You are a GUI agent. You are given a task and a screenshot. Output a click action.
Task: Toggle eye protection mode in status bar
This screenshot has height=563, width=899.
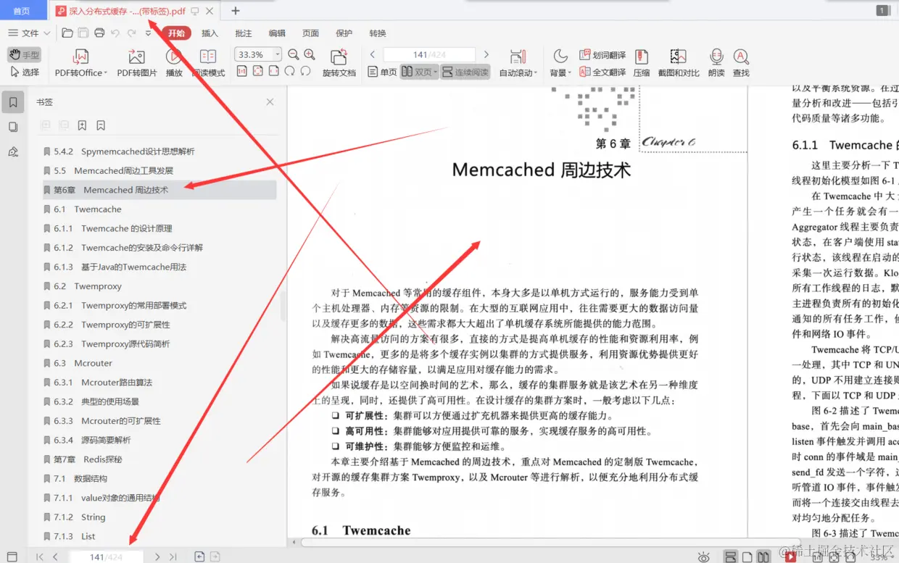point(703,556)
